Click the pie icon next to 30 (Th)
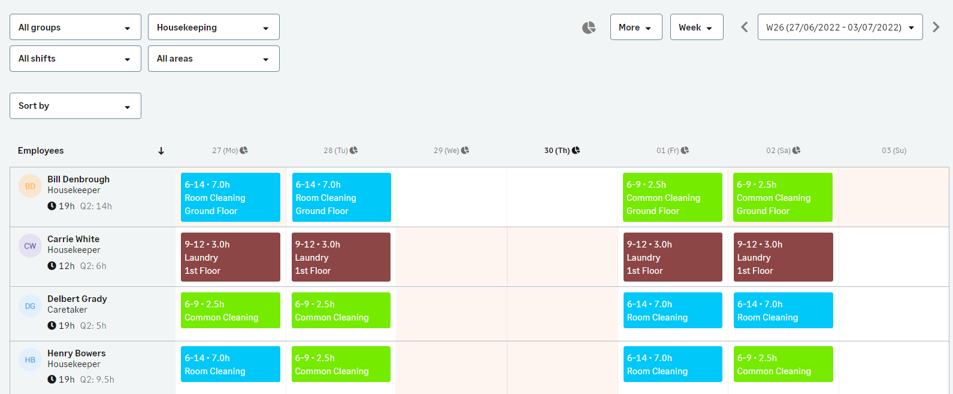The width and height of the screenshot is (953, 394). pyautogui.click(x=576, y=150)
